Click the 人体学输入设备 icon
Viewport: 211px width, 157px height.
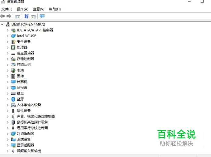[13, 105]
